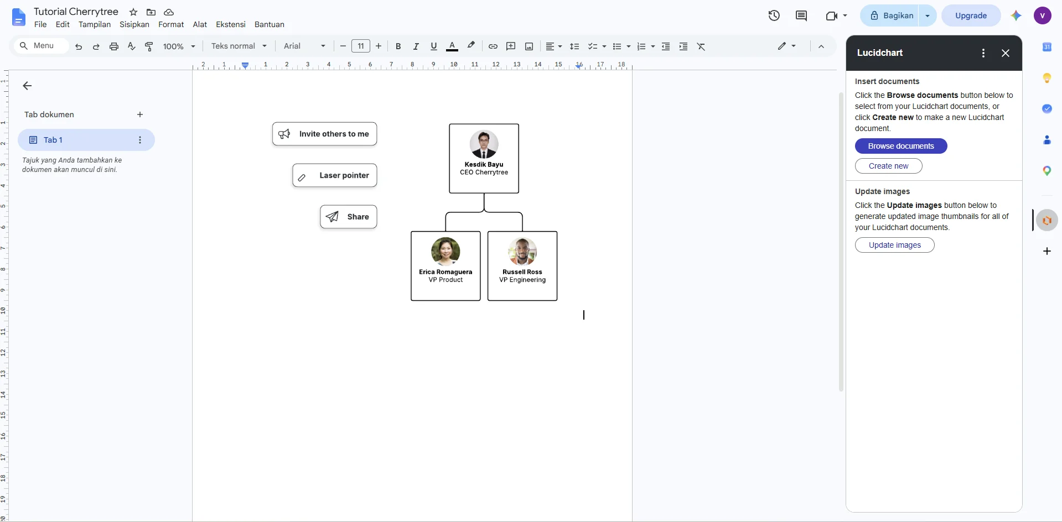
Task: Open the comments panel icon
Action: click(801, 15)
